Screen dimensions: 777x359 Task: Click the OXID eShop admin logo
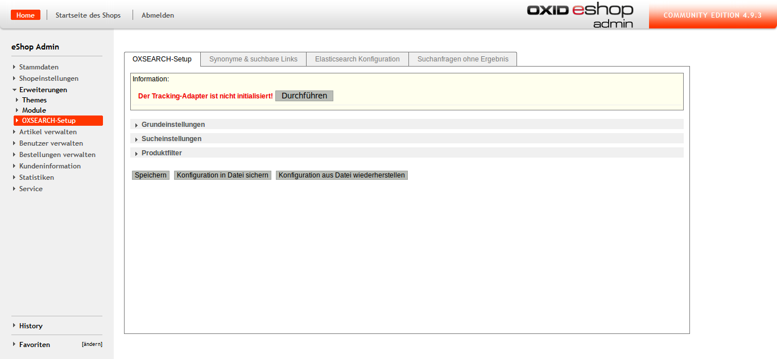[x=580, y=15]
